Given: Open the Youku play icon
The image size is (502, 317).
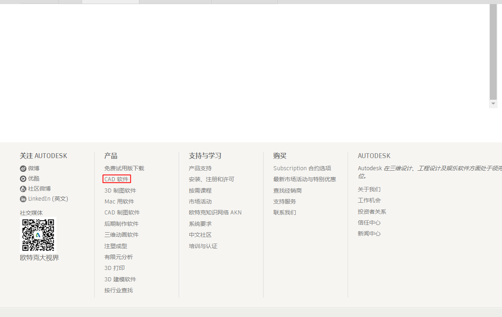Looking at the screenshot, I should tap(23, 179).
